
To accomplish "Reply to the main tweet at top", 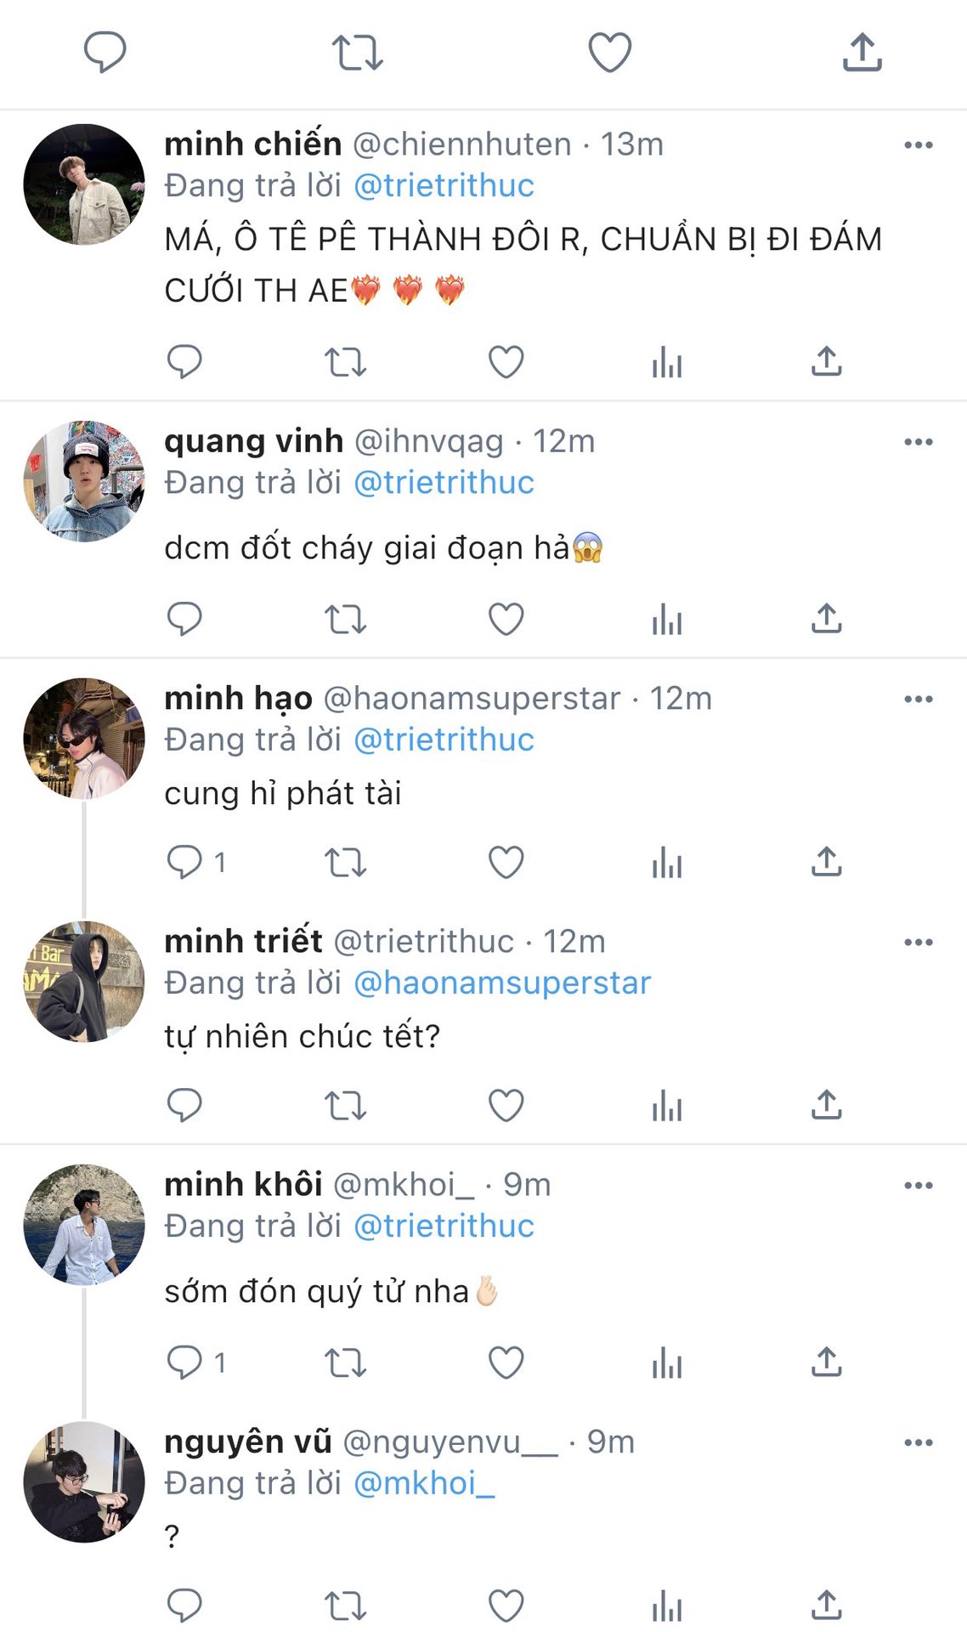I will (x=105, y=52).
